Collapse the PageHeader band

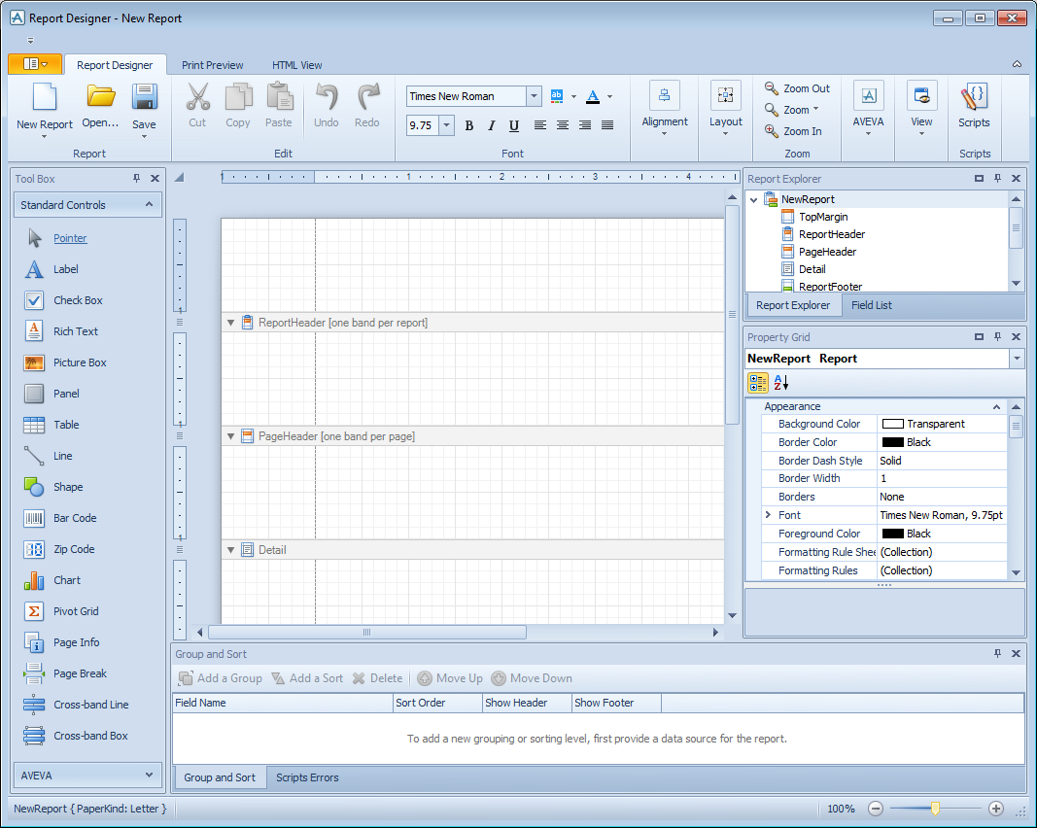coord(230,436)
